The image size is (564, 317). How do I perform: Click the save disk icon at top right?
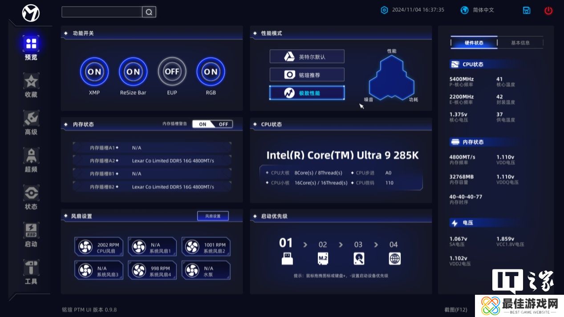click(527, 10)
